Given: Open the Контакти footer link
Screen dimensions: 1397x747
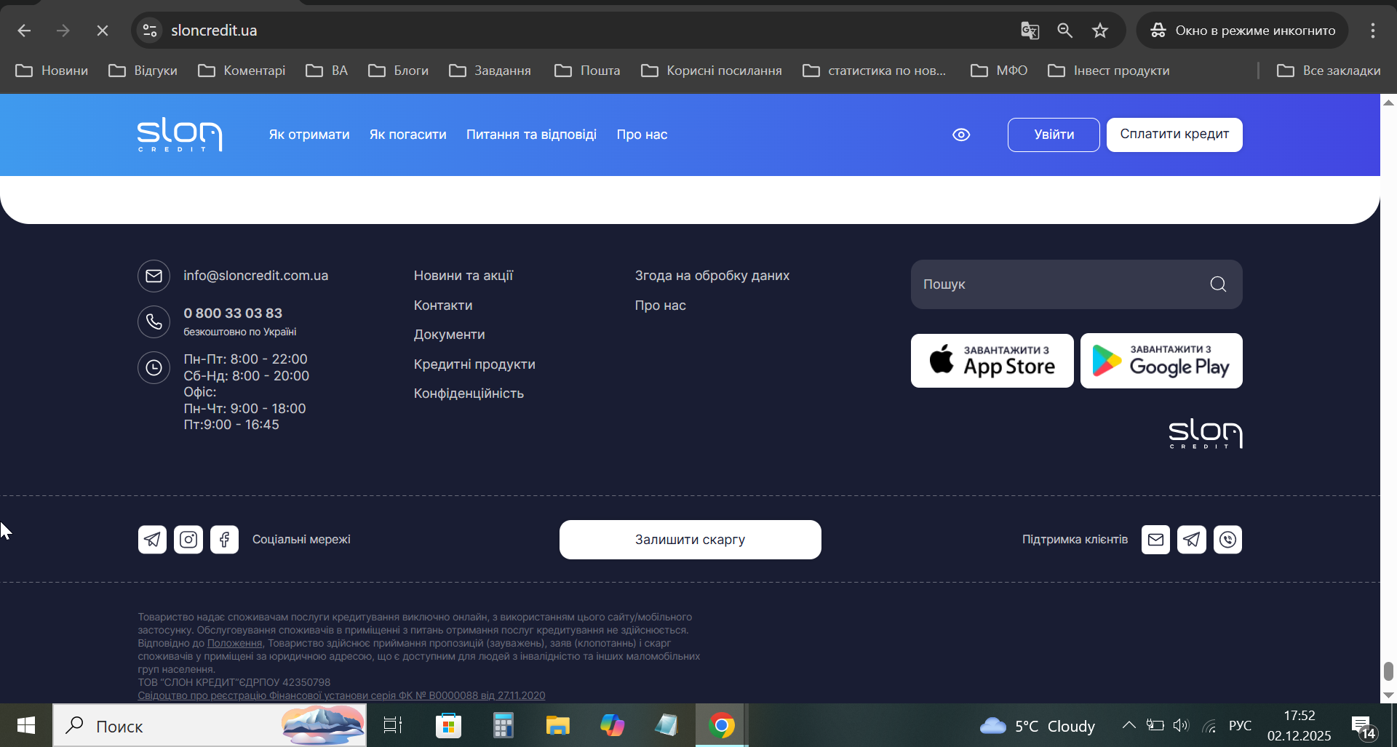Looking at the screenshot, I should (x=443, y=305).
